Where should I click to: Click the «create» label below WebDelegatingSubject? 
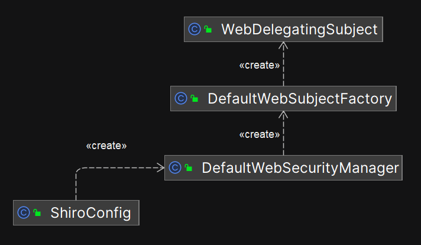[x=259, y=65]
